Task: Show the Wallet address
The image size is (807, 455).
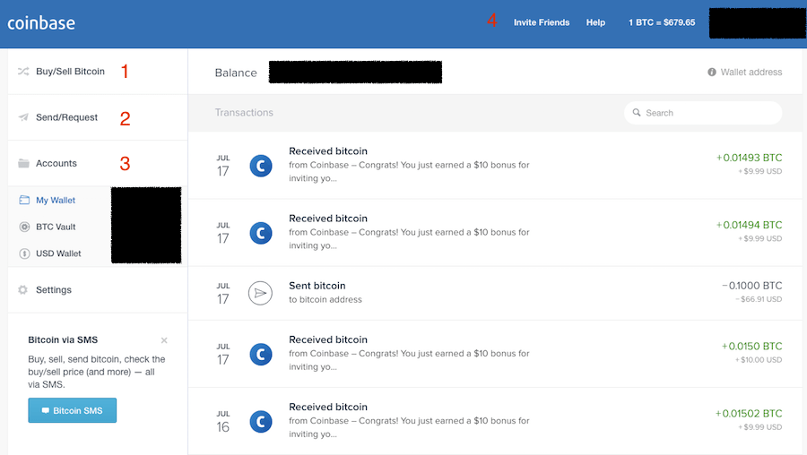Action: click(x=745, y=72)
